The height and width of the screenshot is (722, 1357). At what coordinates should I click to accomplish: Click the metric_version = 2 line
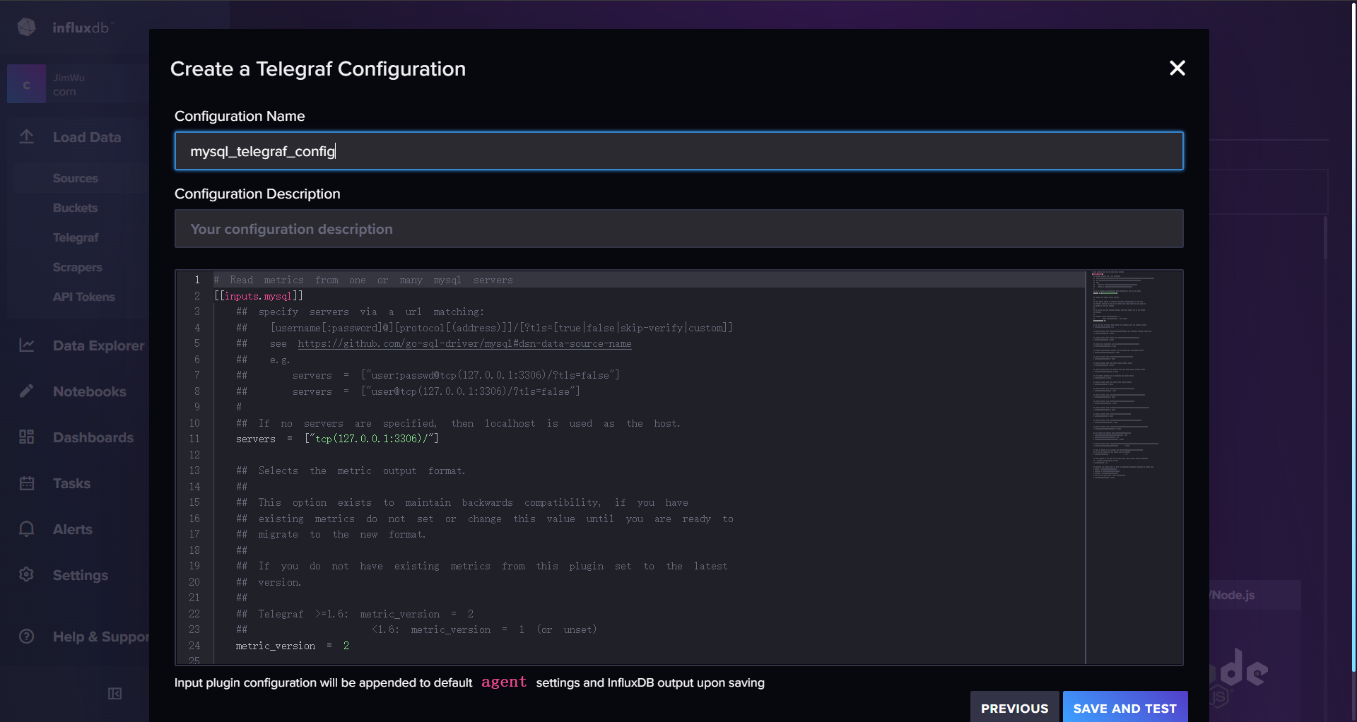pos(293,646)
